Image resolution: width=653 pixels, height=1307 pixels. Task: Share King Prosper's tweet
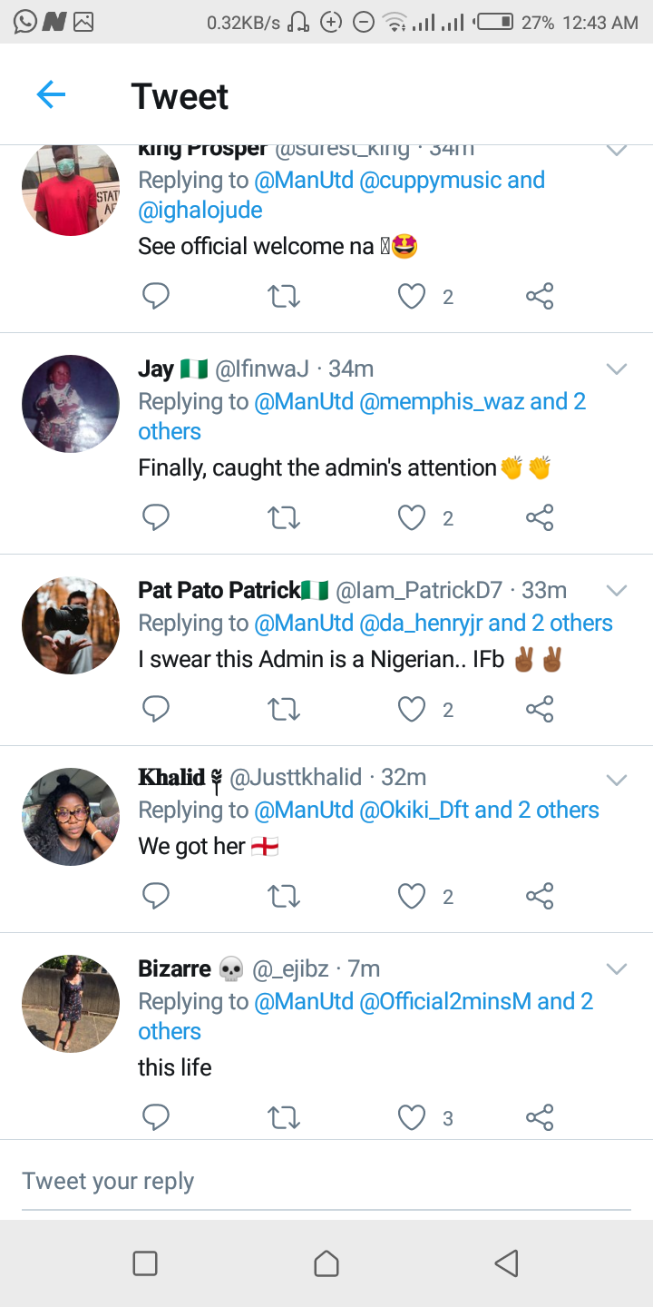540,296
